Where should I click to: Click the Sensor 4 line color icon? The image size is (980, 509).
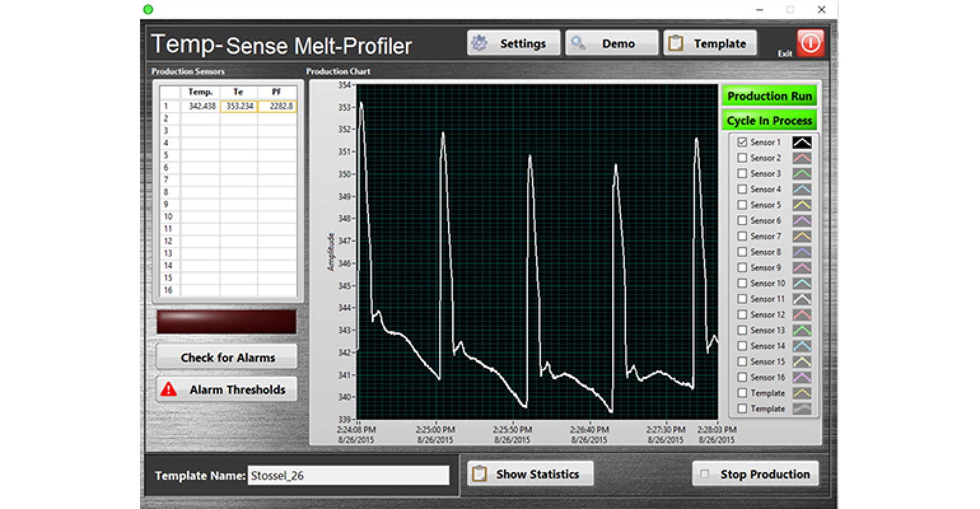[x=802, y=190]
